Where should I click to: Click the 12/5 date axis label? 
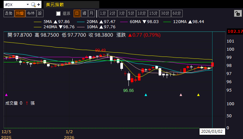tap(6, 132)
